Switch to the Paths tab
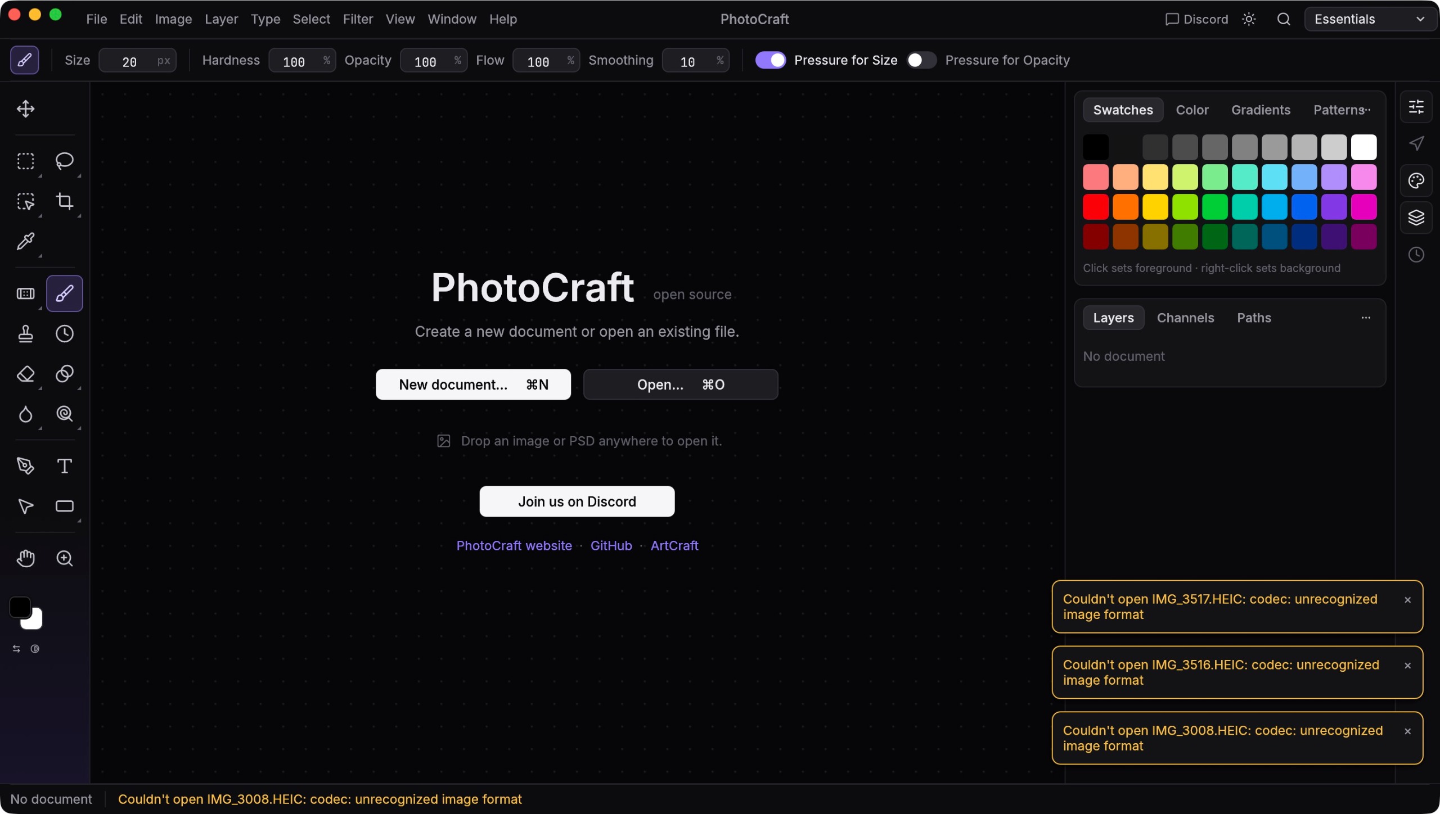This screenshot has height=814, width=1440. (x=1254, y=318)
